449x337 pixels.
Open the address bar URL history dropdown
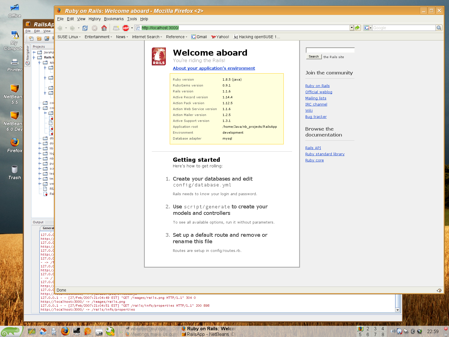pyautogui.click(x=352, y=28)
